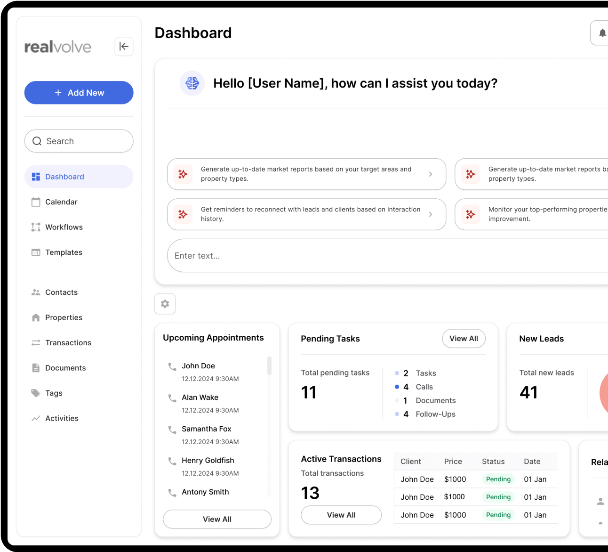Click the '1 Documents' pending task entry
This screenshot has width=608, height=552.
(x=425, y=400)
